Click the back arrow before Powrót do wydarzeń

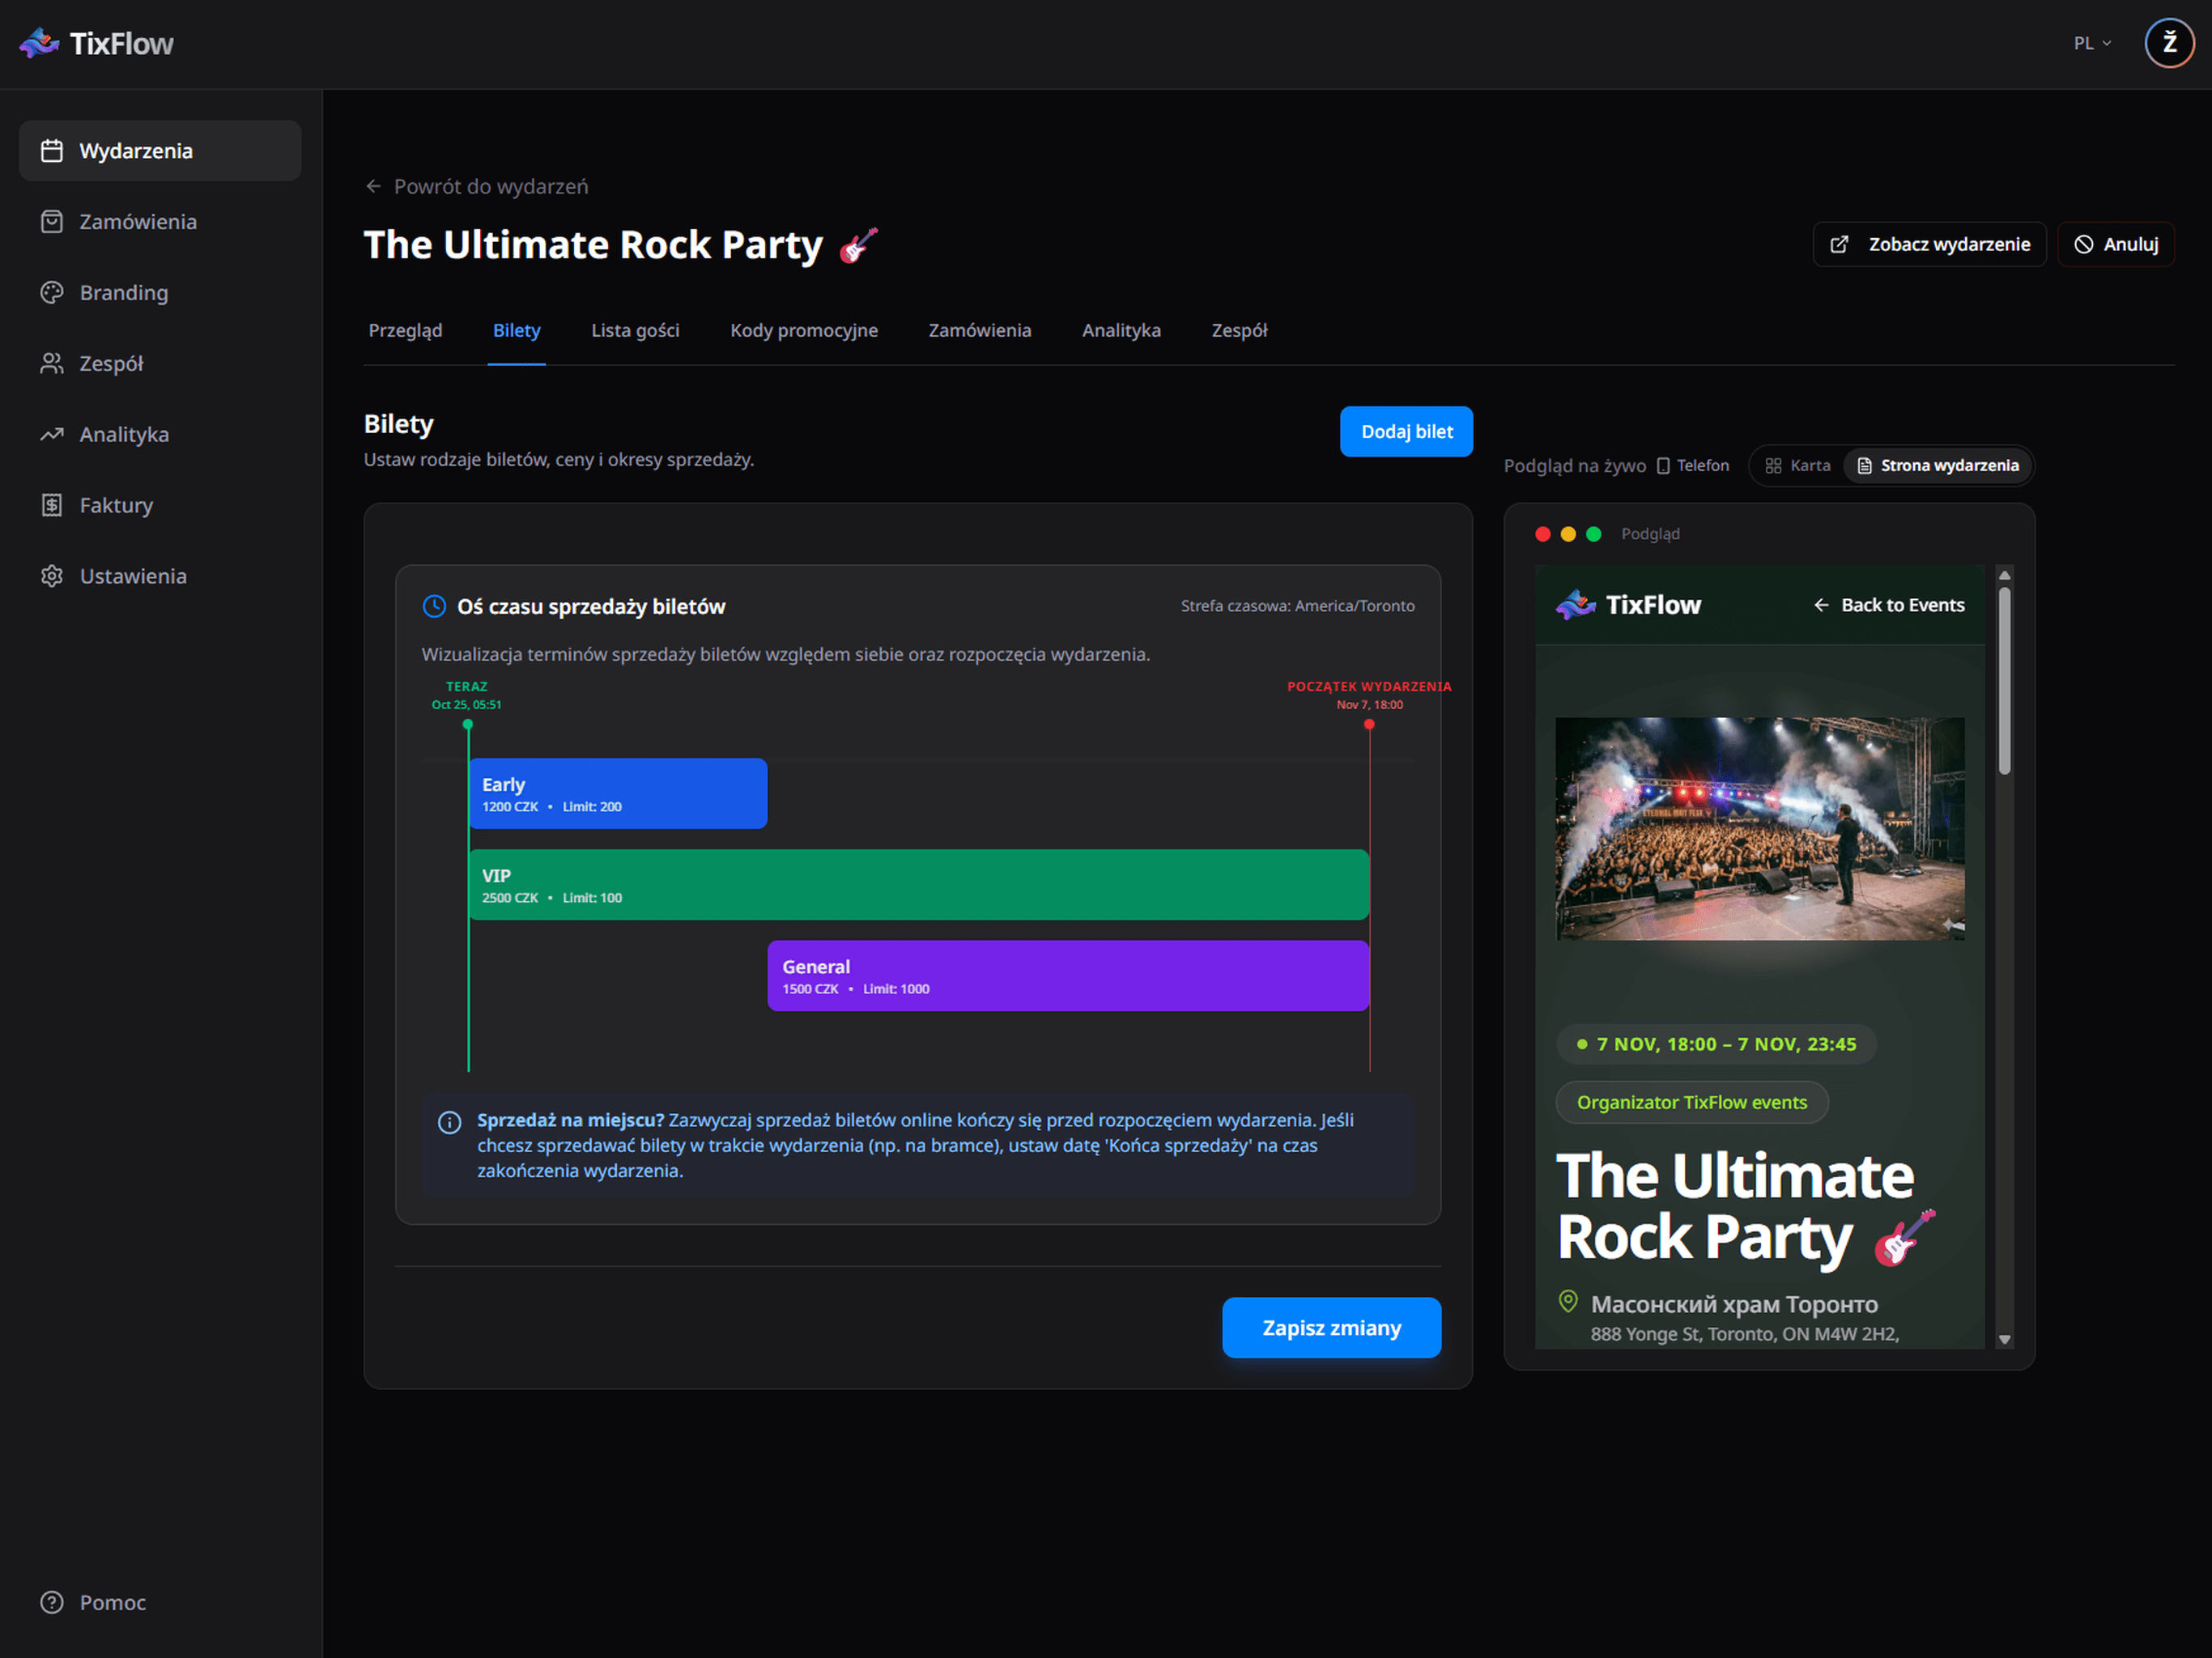click(x=373, y=186)
